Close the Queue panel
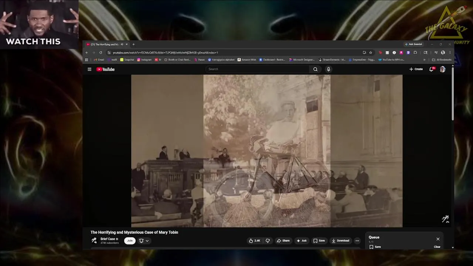Image resolution: width=473 pixels, height=266 pixels. pyautogui.click(x=438, y=239)
